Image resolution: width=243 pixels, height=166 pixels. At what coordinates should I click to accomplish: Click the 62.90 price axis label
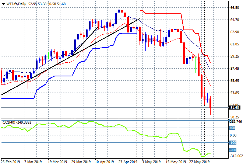[x=235, y=32]
